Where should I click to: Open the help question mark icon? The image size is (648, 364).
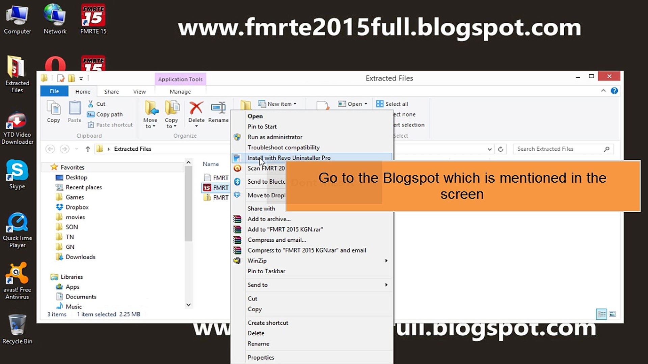pyautogui.click(x=614, y=91)
